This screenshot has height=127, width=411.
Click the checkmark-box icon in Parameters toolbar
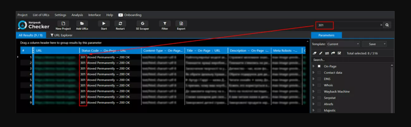coord(339,53)
